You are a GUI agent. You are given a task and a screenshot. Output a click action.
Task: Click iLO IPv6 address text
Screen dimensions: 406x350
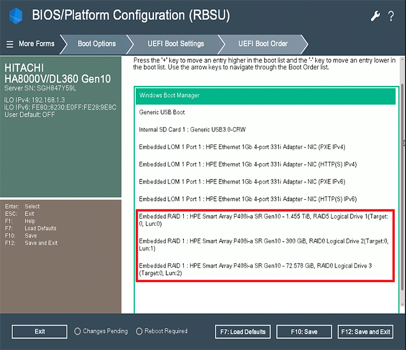[60, 107]
